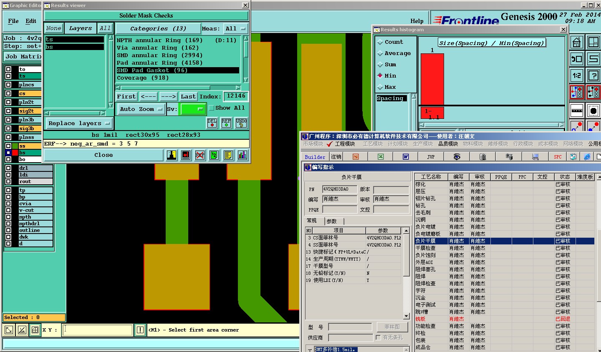Click the SPC button in Builder toolbar
The height and width of the screenshot is (352, 601).
point(558,157)
